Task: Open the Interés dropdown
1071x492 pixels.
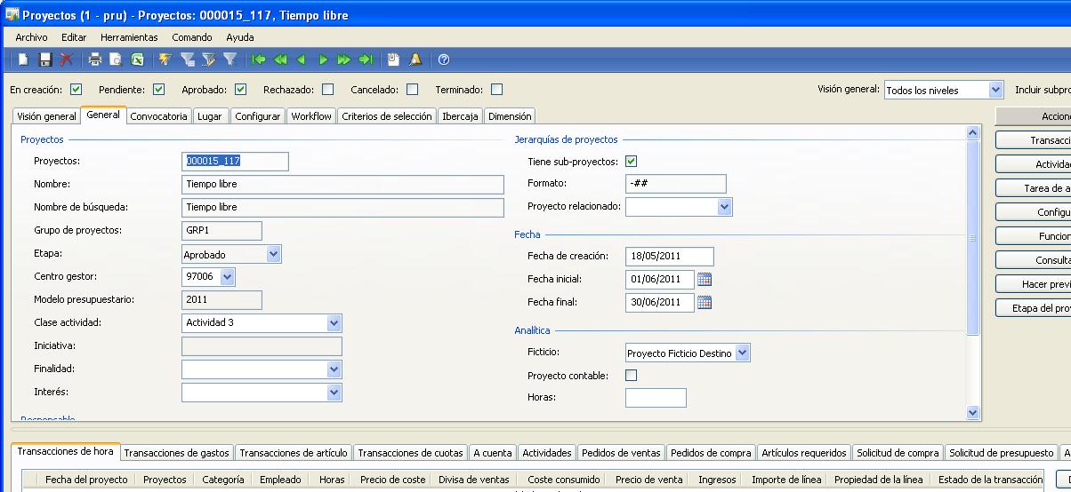Action: tap(334, 393)
